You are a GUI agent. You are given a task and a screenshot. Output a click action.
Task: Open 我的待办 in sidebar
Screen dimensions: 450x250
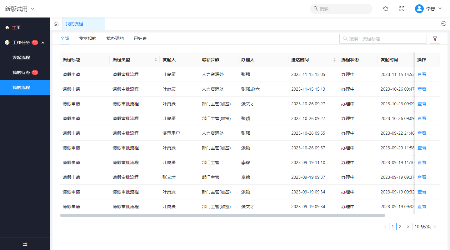point(21,72)
